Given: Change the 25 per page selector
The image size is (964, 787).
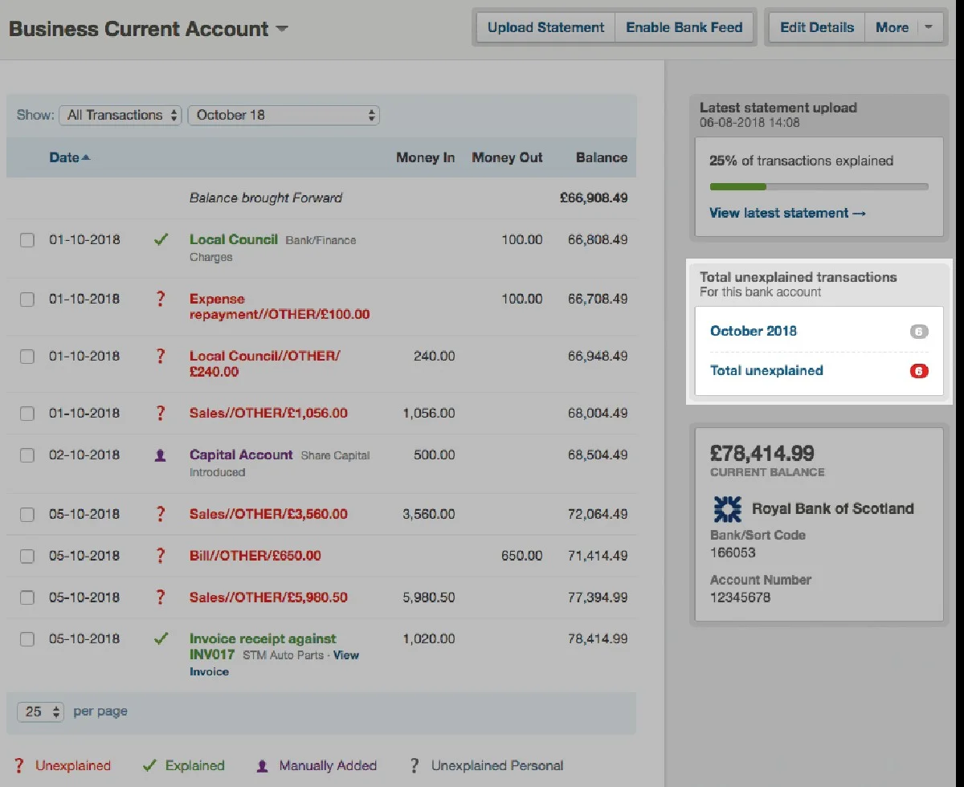Looking at the screenshot, I should pos(43,712).
